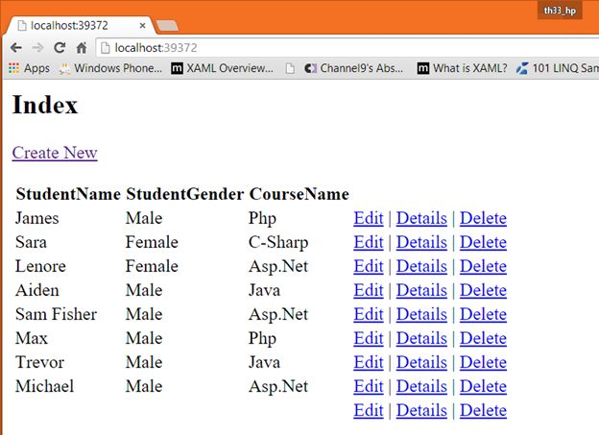Select Sara's Female gender cell
Screen dimensions: 599x435
click(x=152, y=242)
